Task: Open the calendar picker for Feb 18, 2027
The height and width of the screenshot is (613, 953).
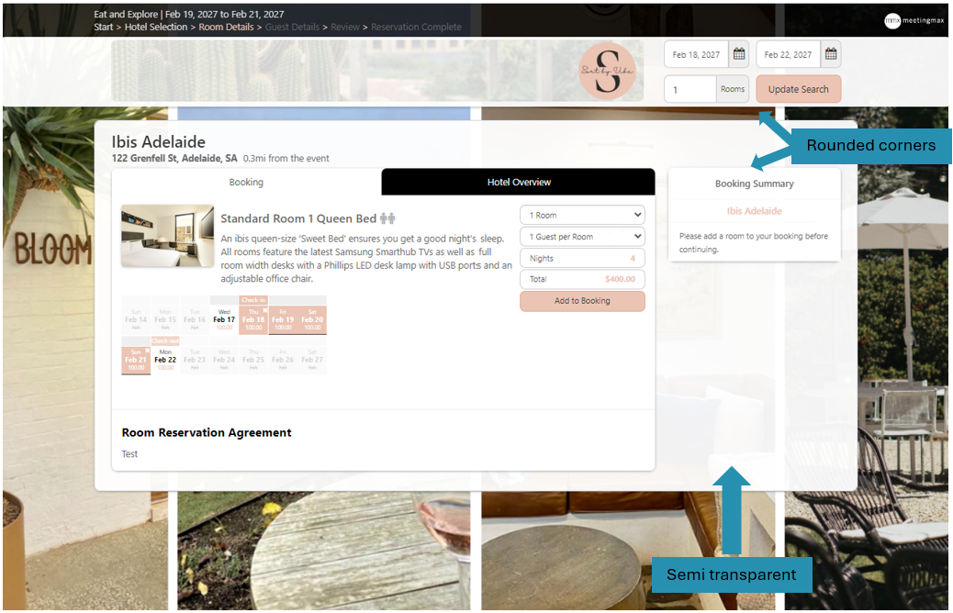Action: tap(738, 54)
